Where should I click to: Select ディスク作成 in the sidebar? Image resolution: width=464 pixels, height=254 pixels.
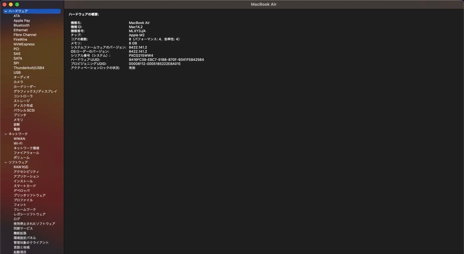click(x=23, y=106)
